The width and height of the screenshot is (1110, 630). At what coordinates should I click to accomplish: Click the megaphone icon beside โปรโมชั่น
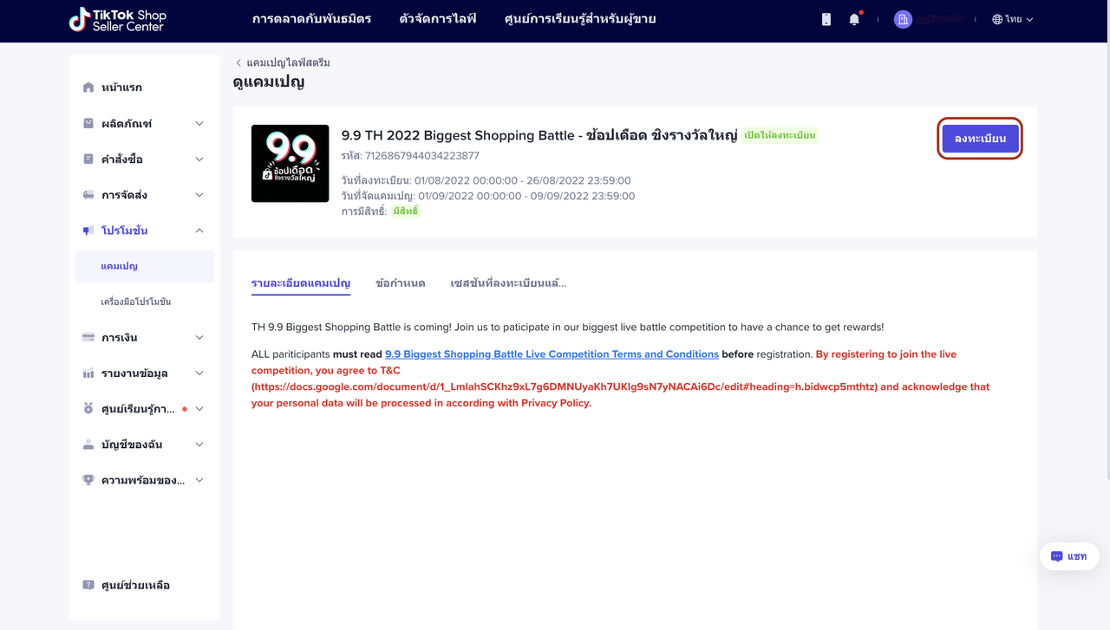88,231
